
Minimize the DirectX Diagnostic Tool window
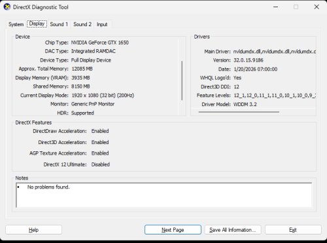(275, 7)
